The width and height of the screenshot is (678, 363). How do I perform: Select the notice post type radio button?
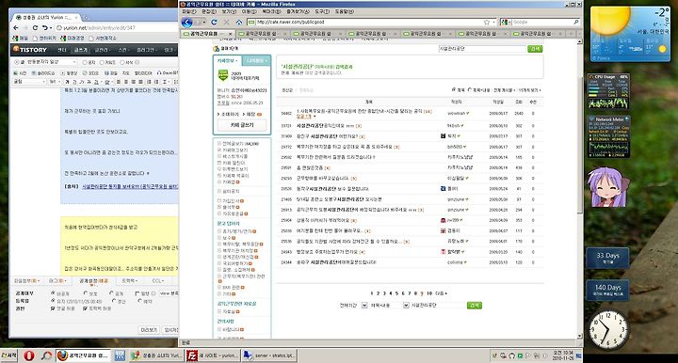click(x=85, y=63)
